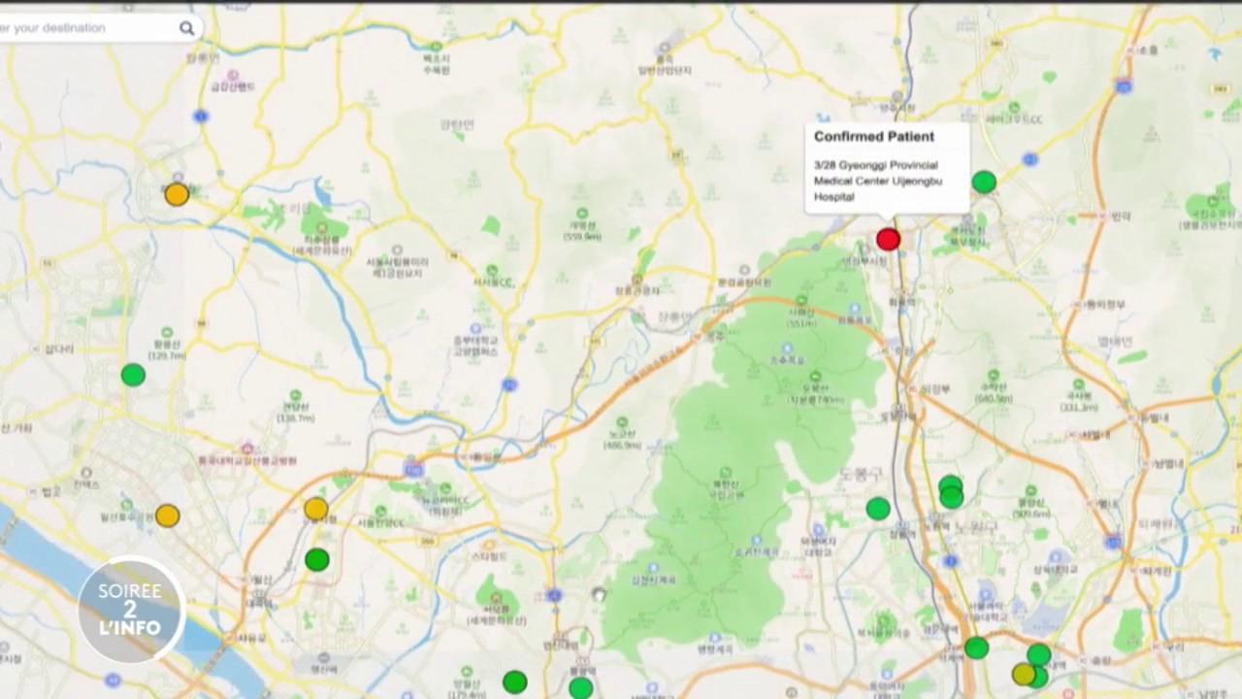
Task: Click the '(138.7m)' hill label
Action: [x=296, y=418]
